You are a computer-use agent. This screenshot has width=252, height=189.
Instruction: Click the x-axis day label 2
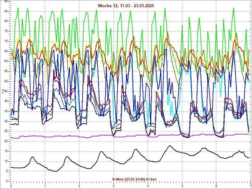79,186
